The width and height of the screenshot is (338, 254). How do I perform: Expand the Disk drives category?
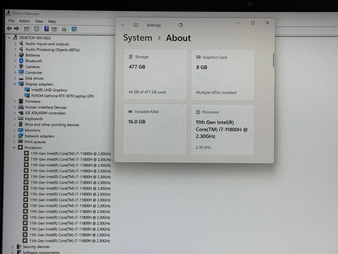pyautogui.click(x=15, y=78)
